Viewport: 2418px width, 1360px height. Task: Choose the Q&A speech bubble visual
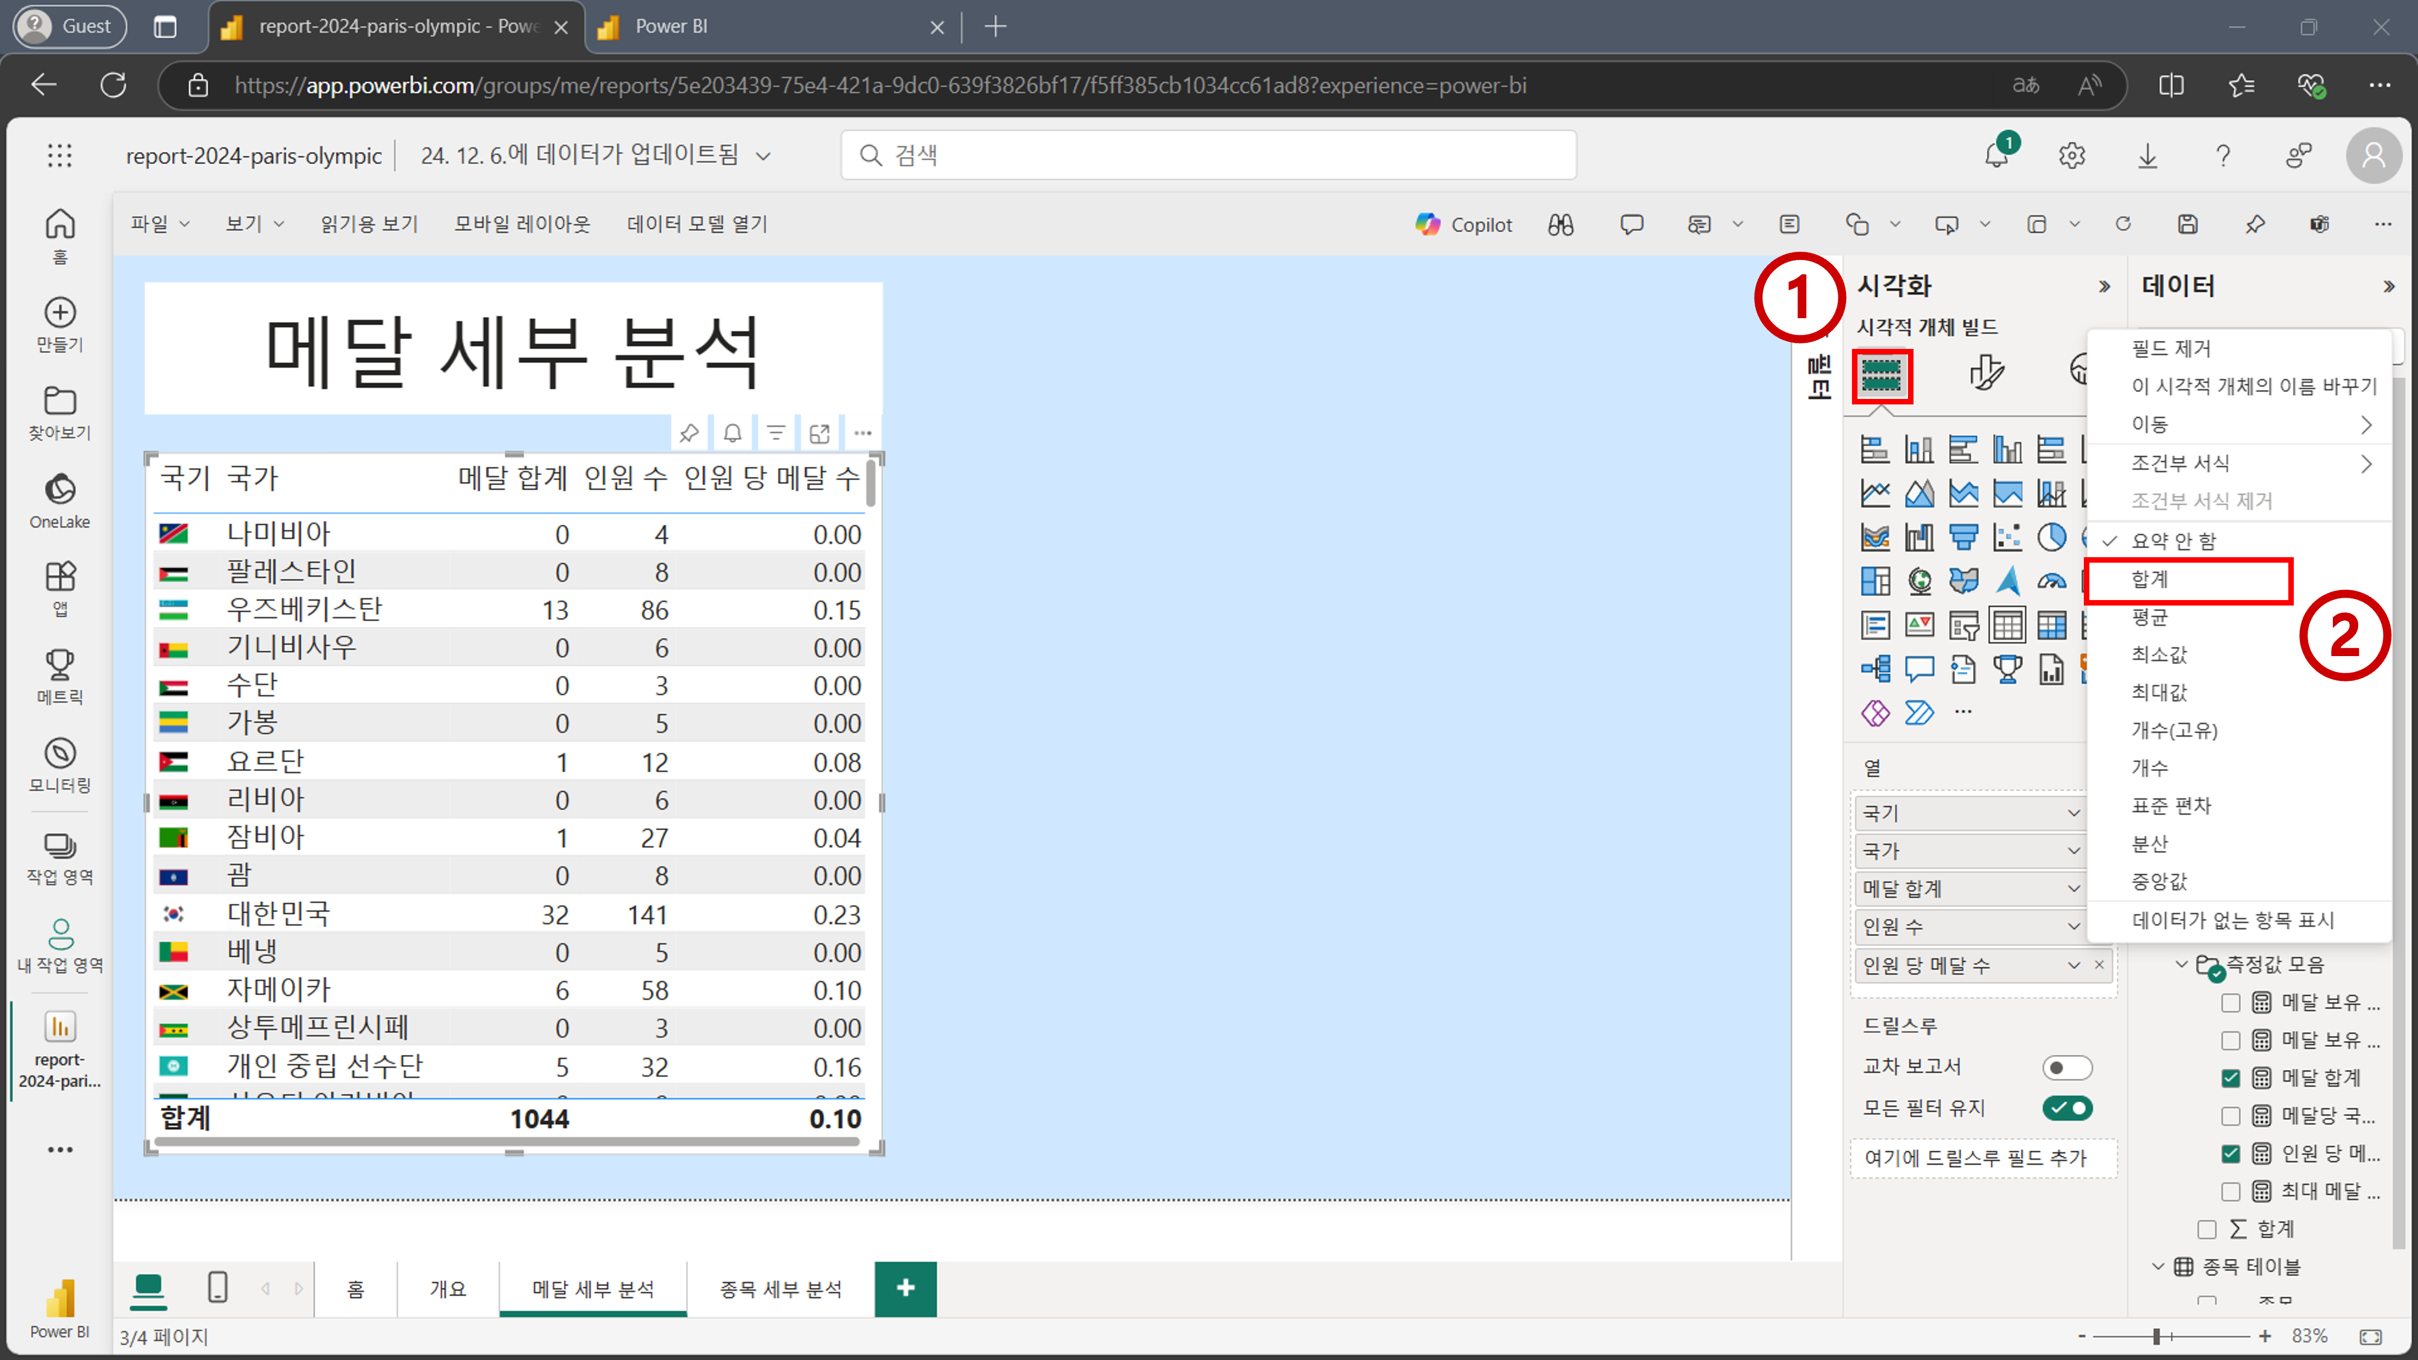coord(1918,668)
